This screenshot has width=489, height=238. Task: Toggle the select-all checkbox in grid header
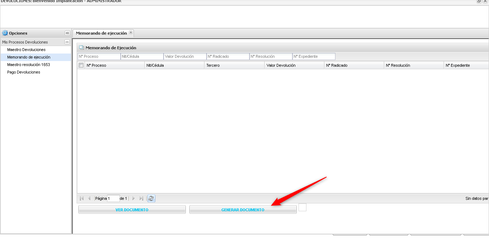point(81,65)
